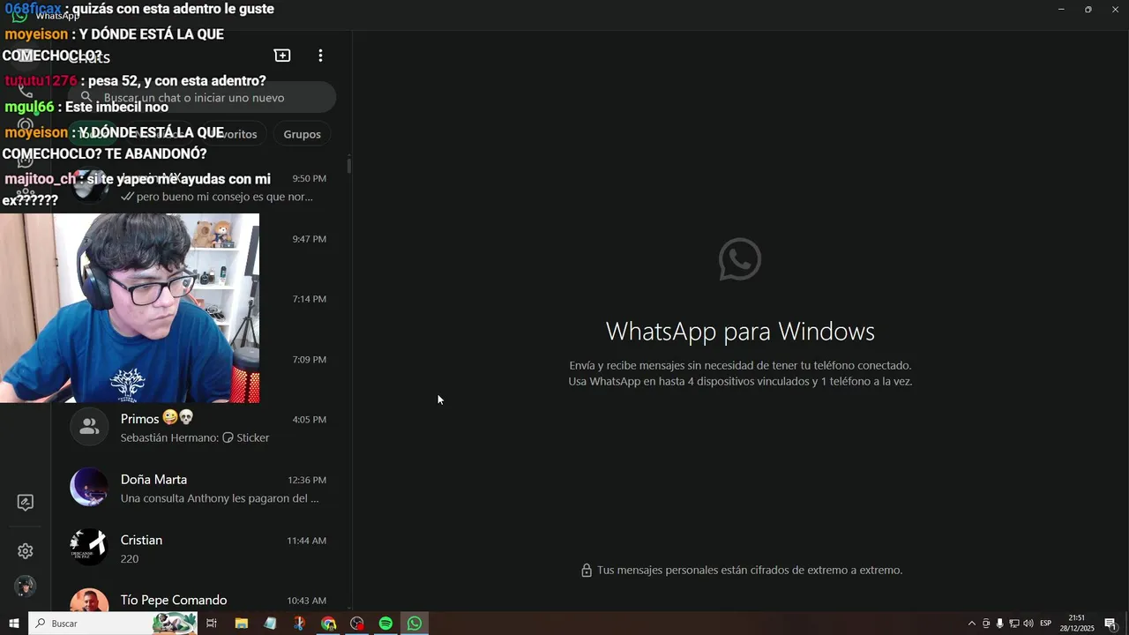Start a new chat with the compose icon
1129x635 pixels.
coord(282,56)
